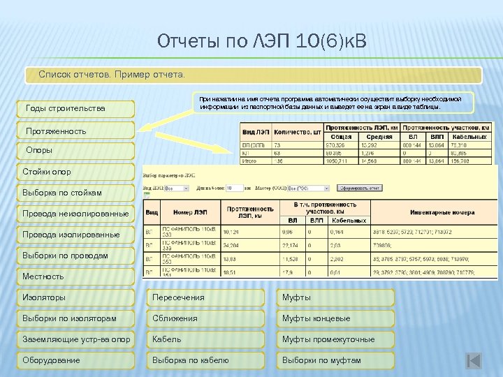Click the Протяженность ЛЭП, км lower table header
The width and height of the screenshot is (503, 377).
point(250,212)
